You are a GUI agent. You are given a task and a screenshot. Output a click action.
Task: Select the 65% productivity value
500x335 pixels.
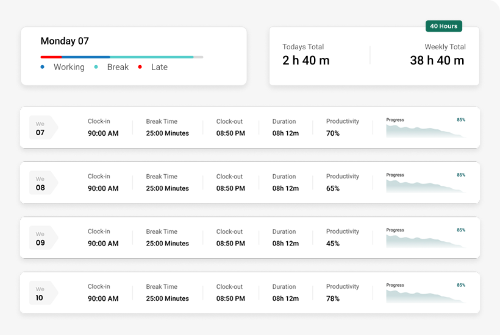coord(333,189)
